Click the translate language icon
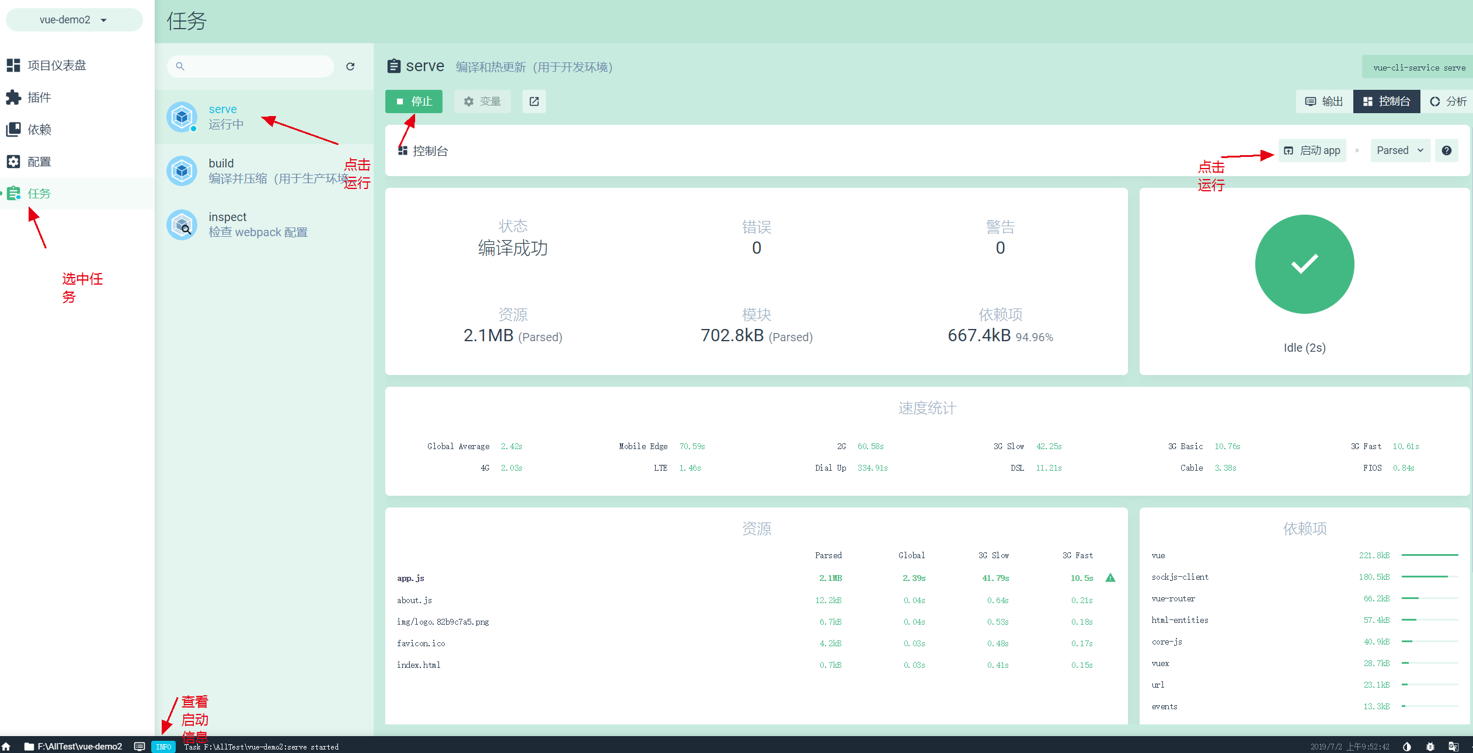 pyautogui.click(x=1454, y=747)
